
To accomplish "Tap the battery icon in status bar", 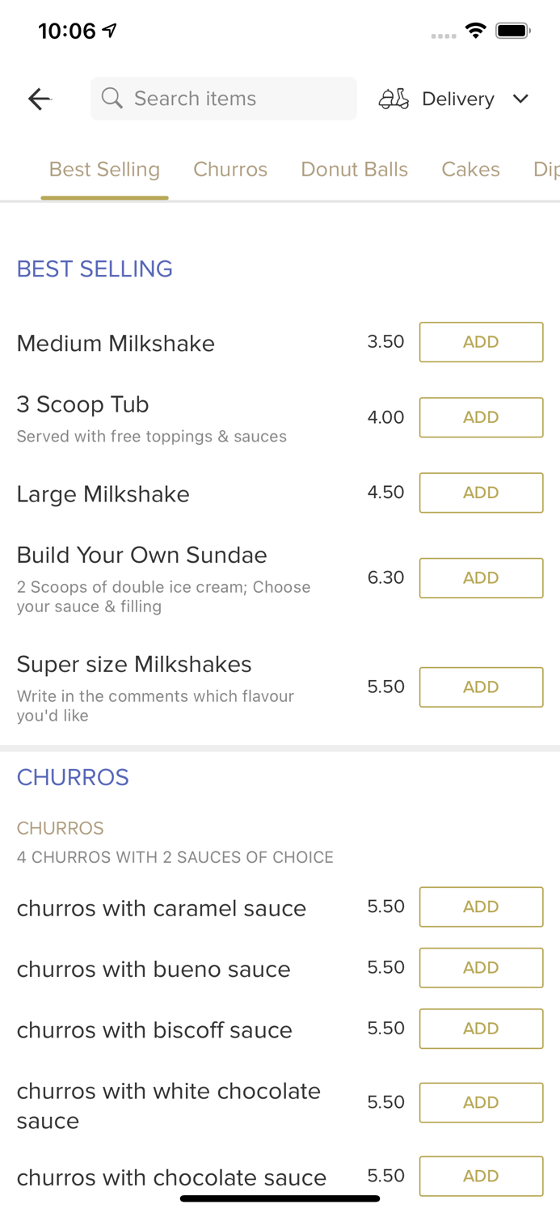I will [x=512, y=29].
